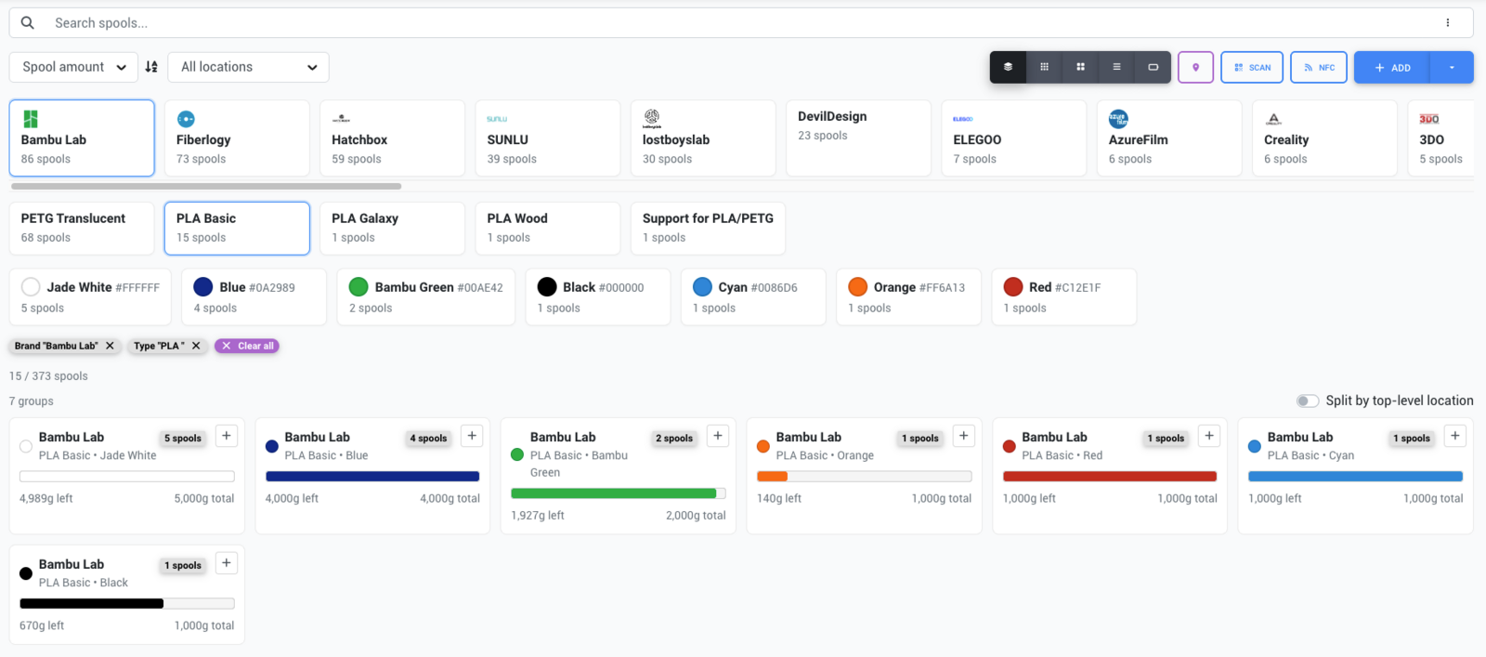Select the stacked layers view mode
This screenshot has width=1486, height=657.
[x=1008, y=67]
